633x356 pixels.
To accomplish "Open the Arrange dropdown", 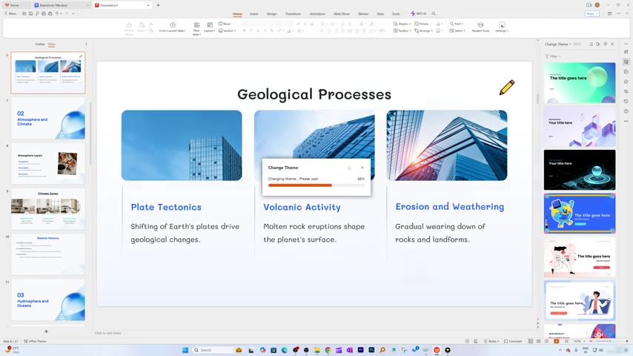I will pos(423,30).
